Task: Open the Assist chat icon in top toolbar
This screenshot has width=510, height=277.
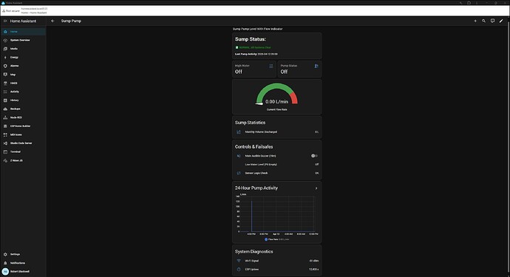Action: pyautogui.click(x=492, y=21)
